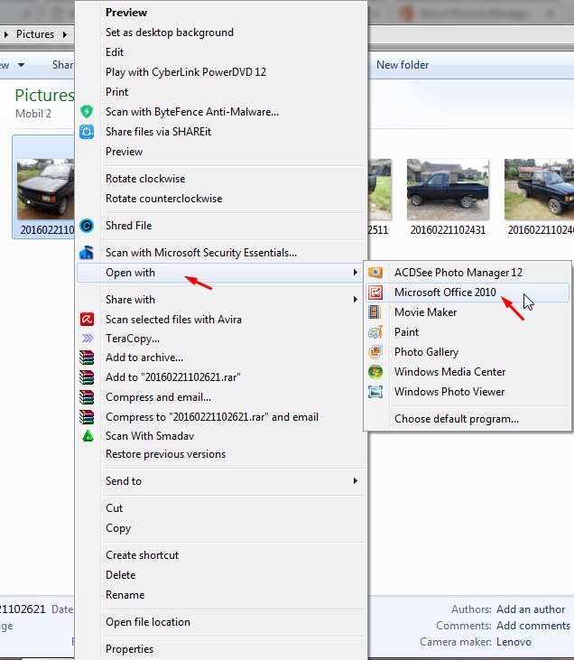Choose Edit from the context menu
The height and width of the screenshot is (660, 574).
click(115, 52)
